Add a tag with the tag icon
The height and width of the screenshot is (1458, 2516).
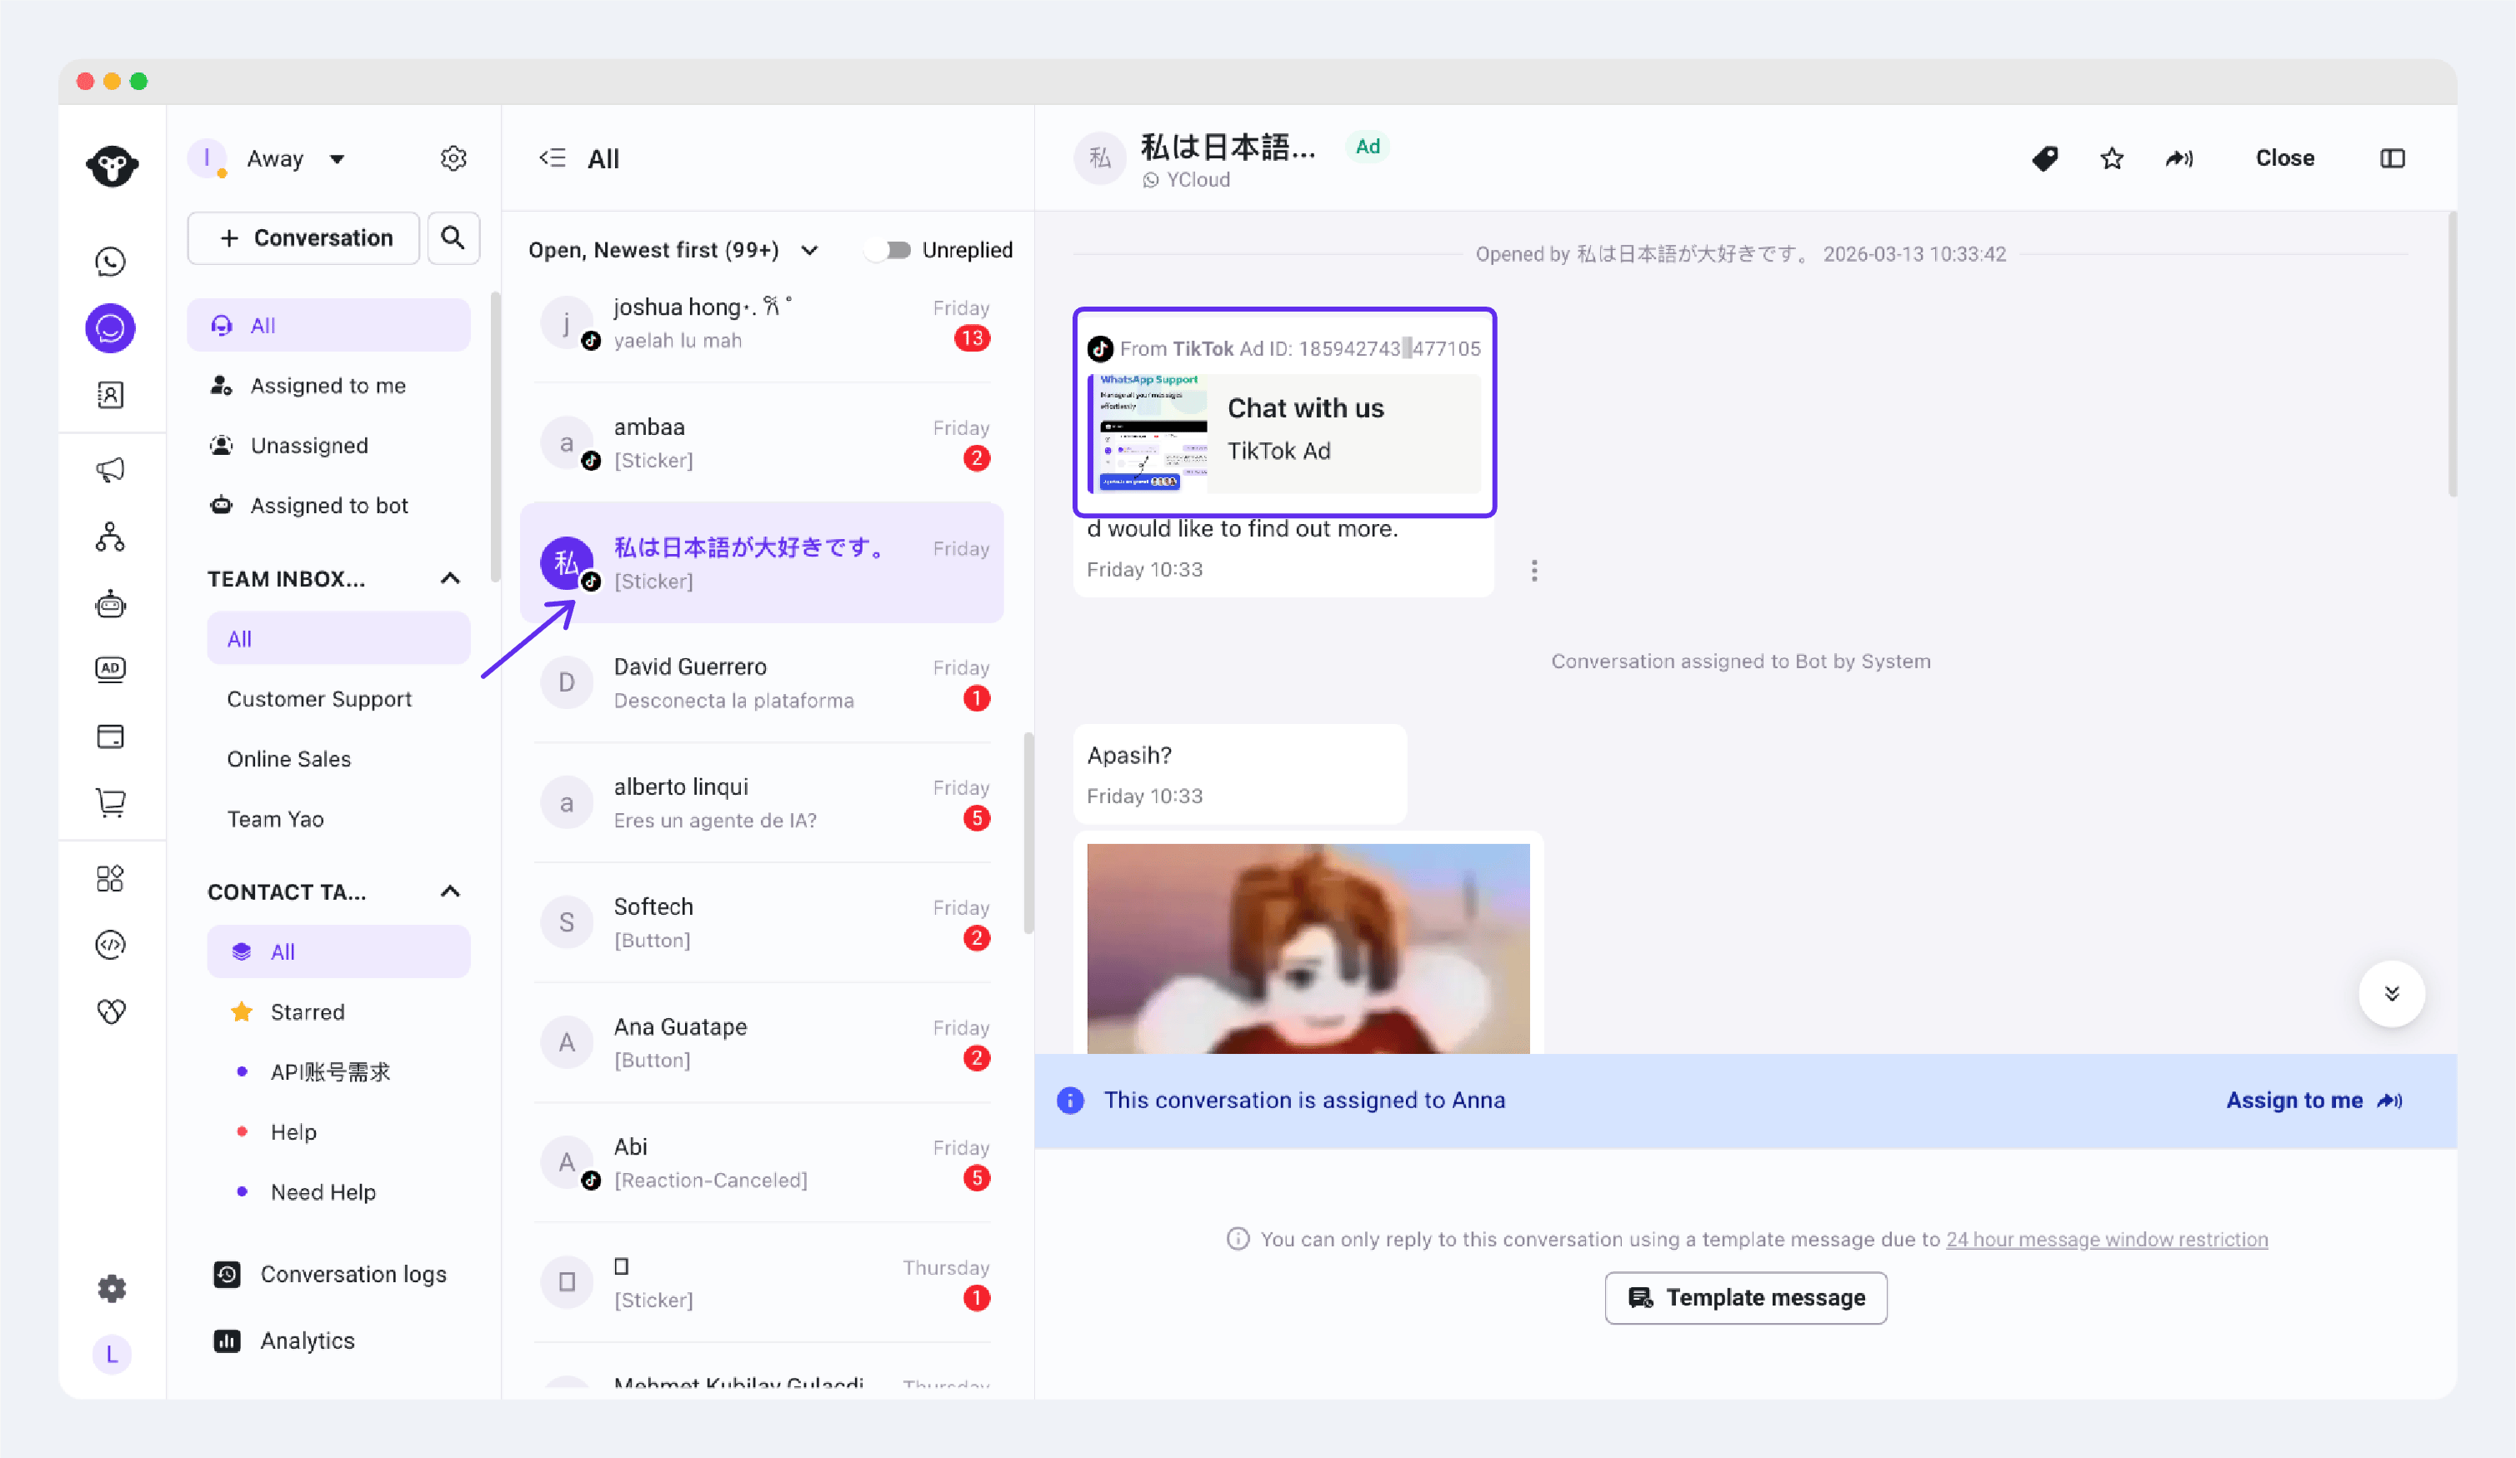(2043, 157)
